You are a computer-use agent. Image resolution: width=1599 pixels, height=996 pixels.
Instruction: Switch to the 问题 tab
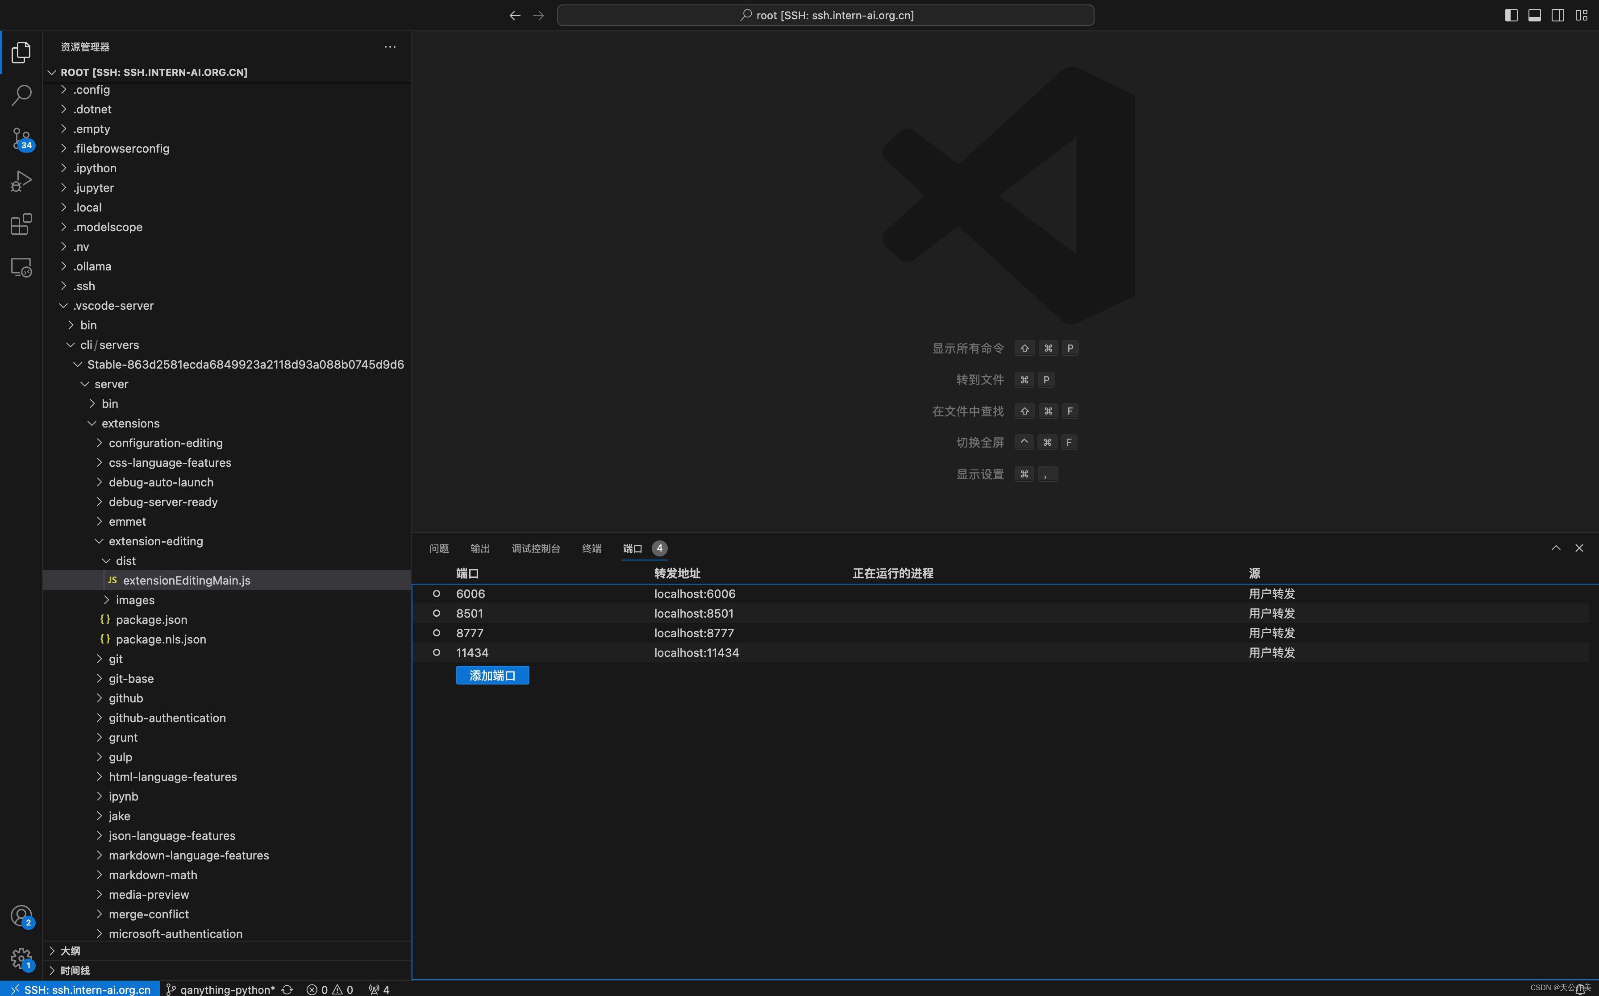(x=439, y=548)
